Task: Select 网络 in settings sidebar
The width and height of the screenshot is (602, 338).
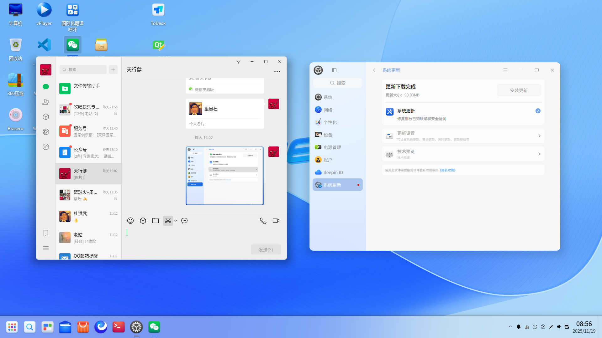Action: tap(338, 110)
